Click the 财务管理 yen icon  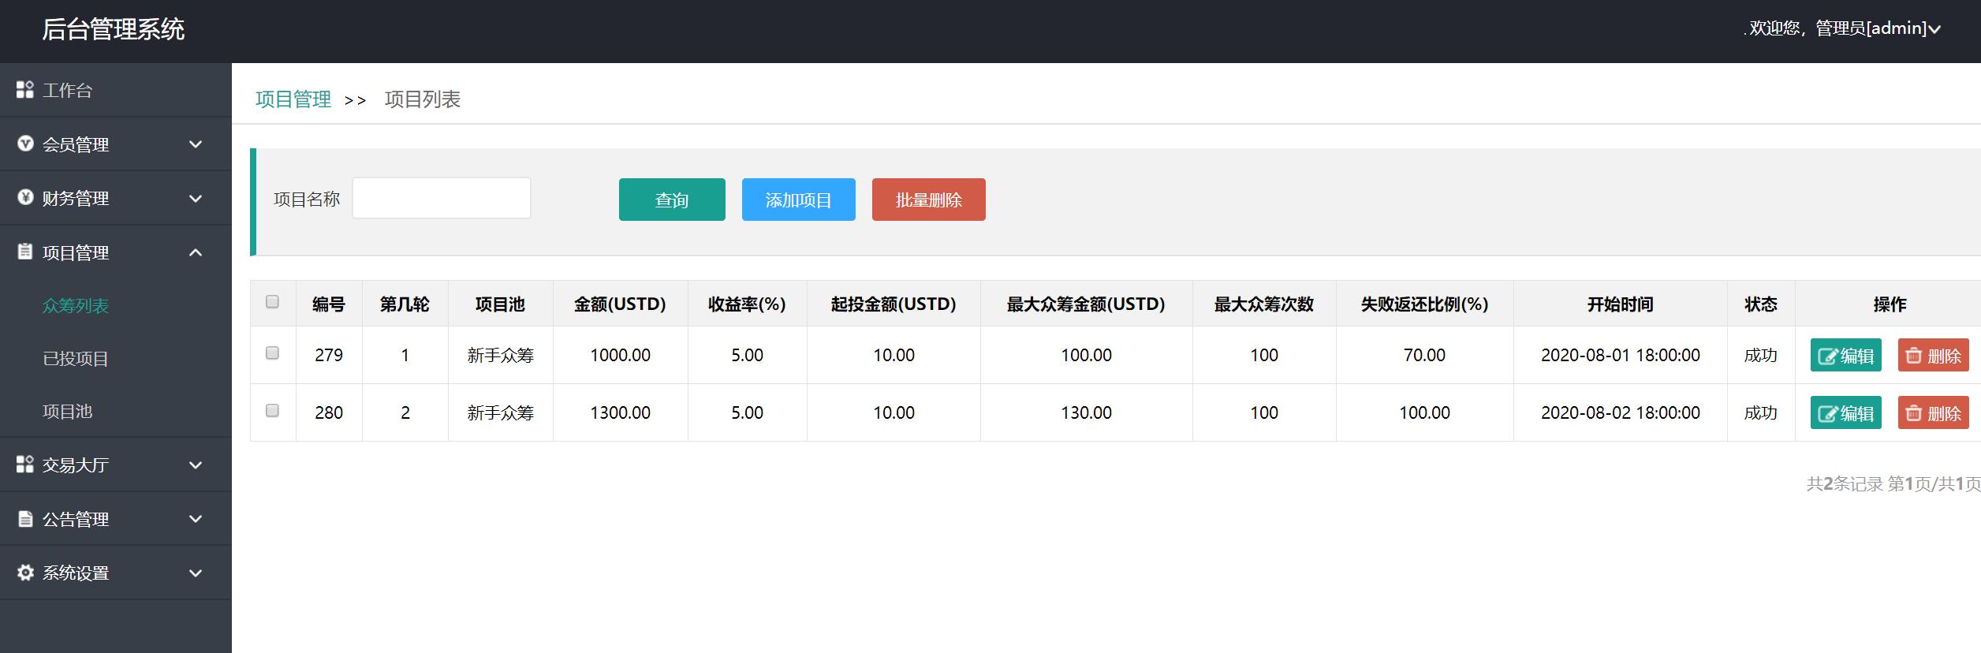tap(25, 197)
